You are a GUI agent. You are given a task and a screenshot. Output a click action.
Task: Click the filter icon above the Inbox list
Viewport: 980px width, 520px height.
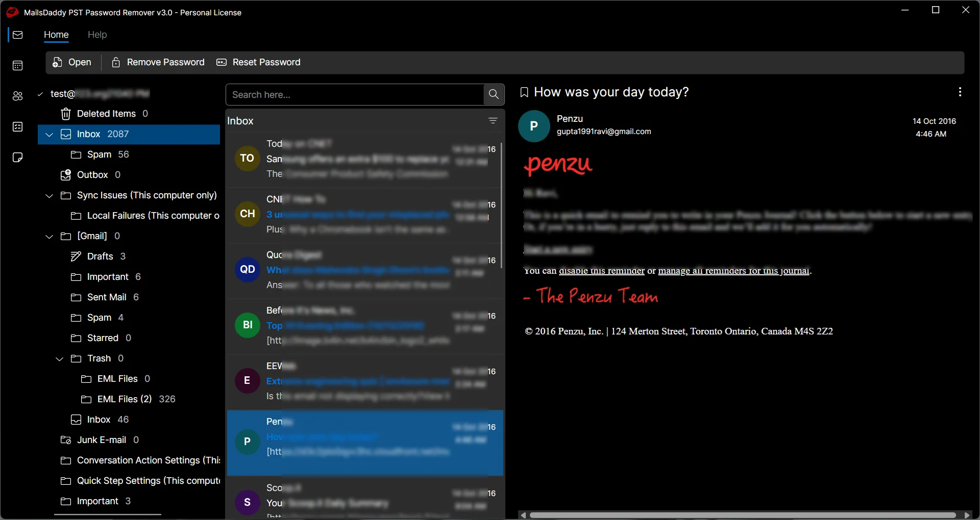point(492,121)
